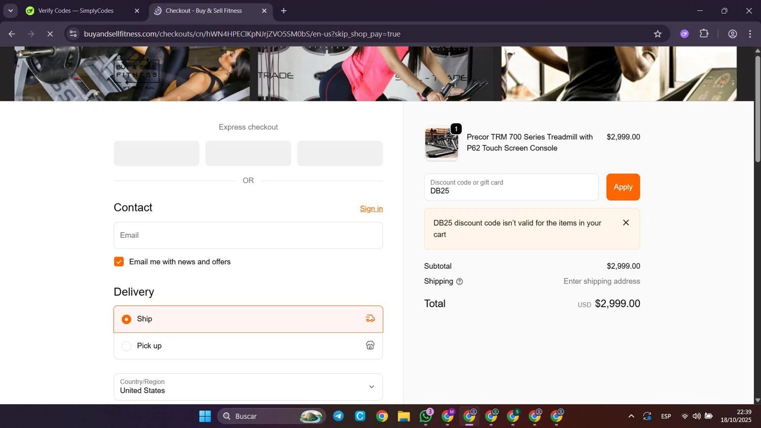Open File Explorer from the taskbar
This screenshot has width=761, height=428.
[x=404, y=416]
